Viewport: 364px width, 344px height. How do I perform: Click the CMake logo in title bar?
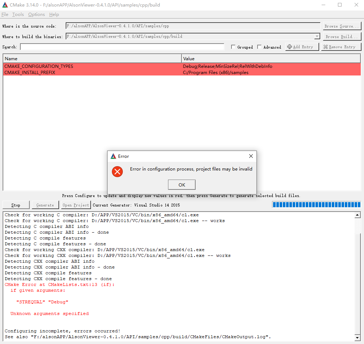point(5,5)
